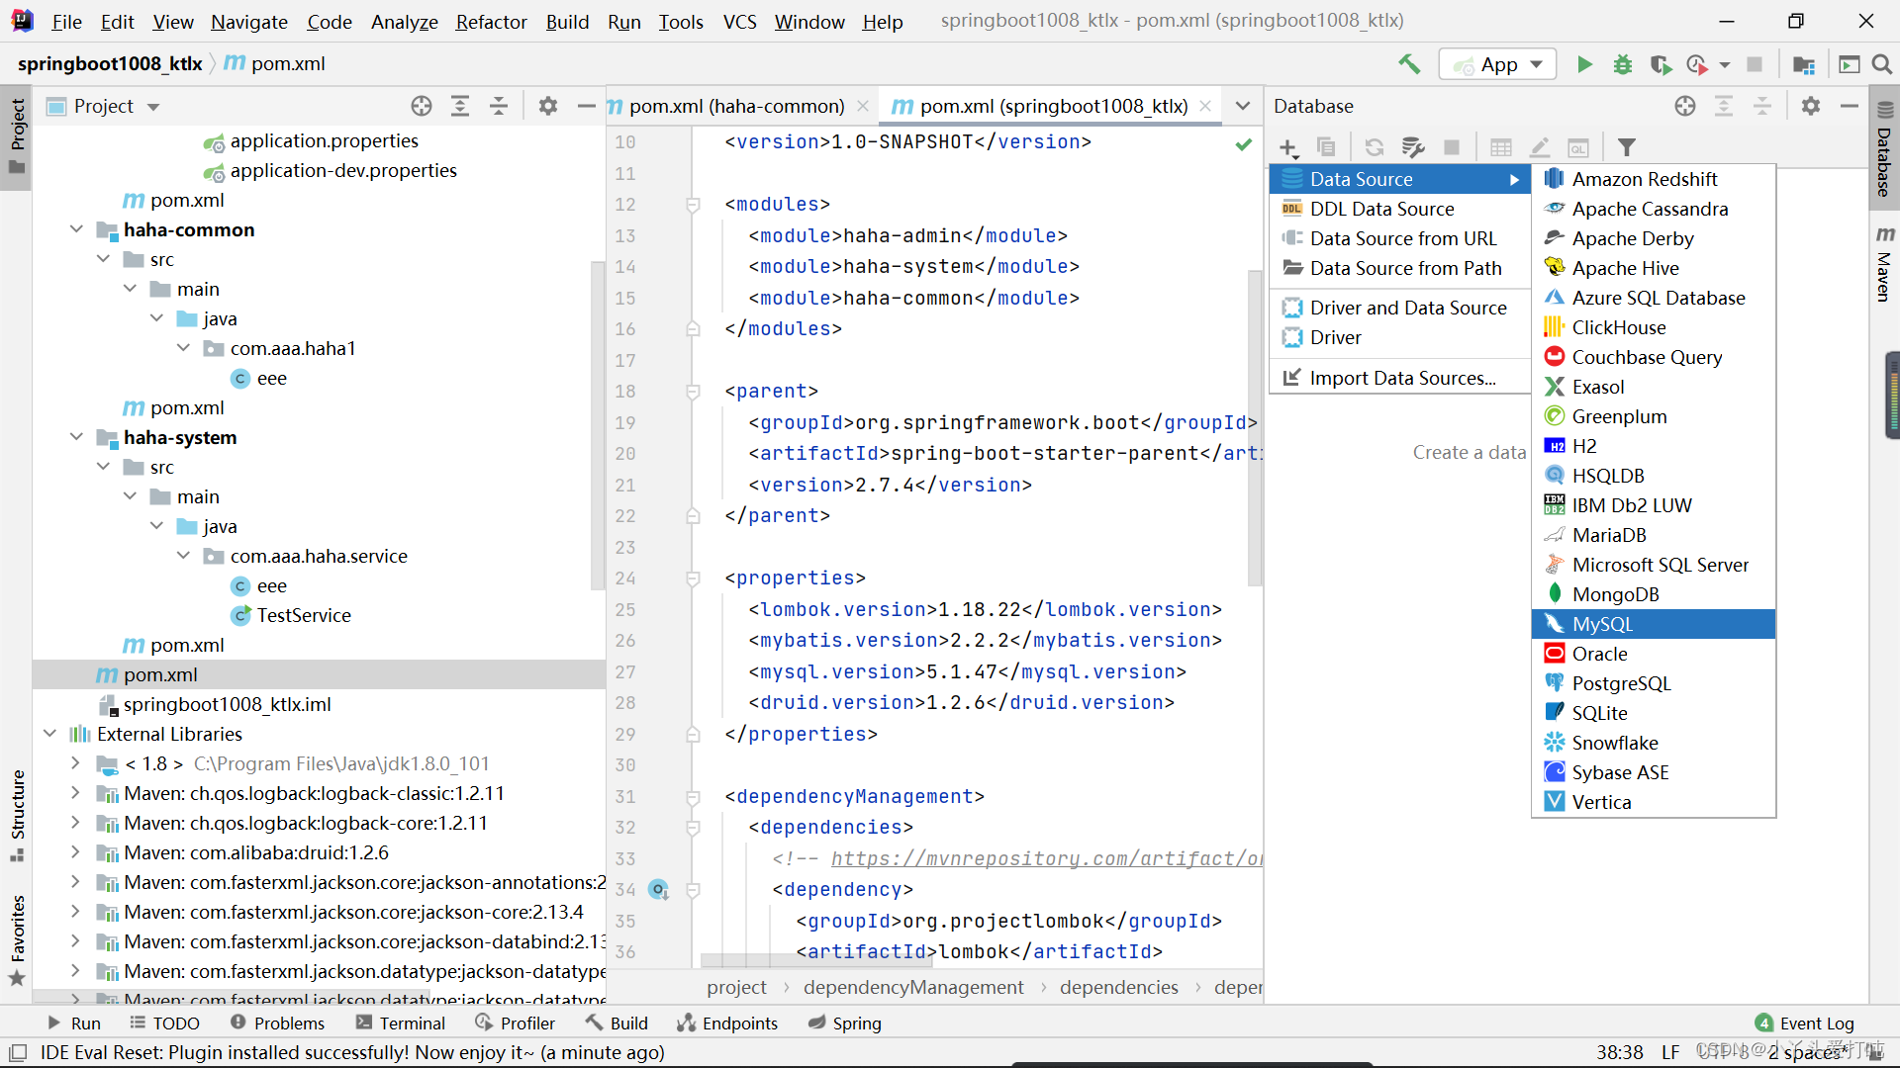Screen dimensions: 1900x1068
Task: Choose Data Source from URL
Action: pyautogui.click(x=1399, y=238)
